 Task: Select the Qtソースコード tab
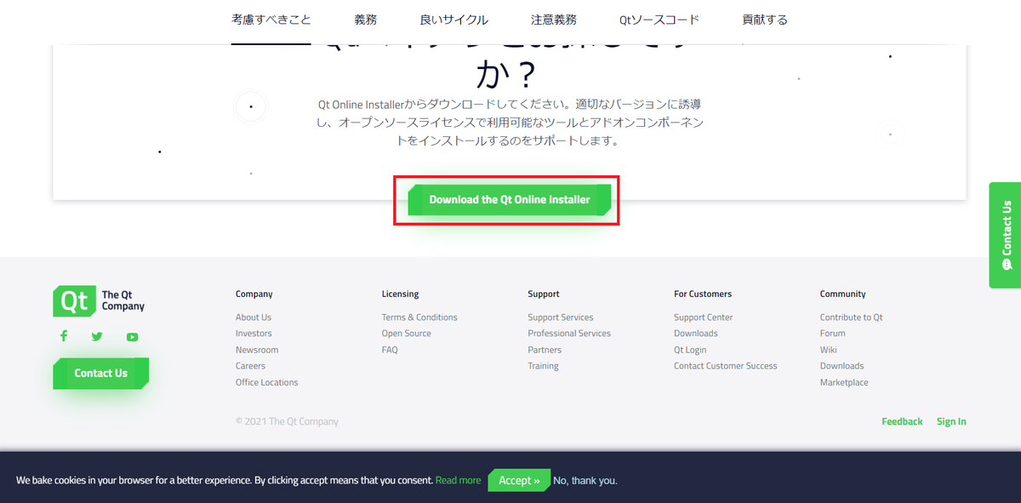coord(659,20)
